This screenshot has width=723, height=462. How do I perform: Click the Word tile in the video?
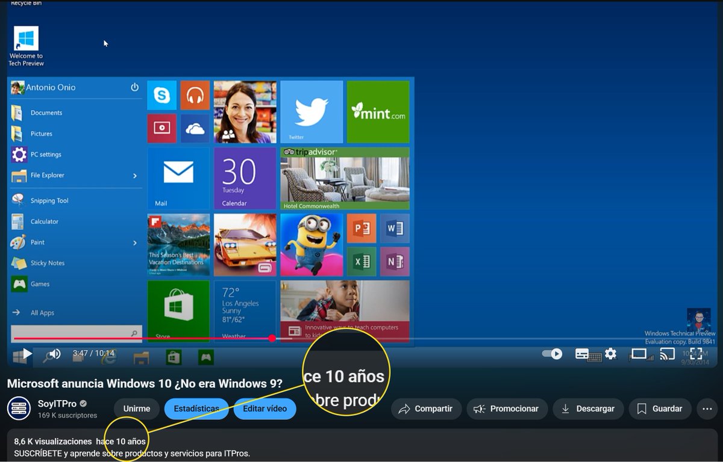(x=395, y=228)
